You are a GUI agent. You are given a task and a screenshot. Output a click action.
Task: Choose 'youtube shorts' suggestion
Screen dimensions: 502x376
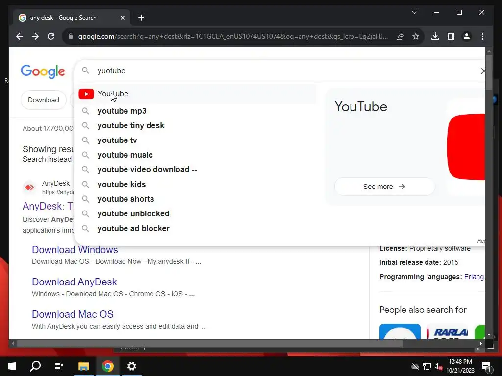[195, 199]
